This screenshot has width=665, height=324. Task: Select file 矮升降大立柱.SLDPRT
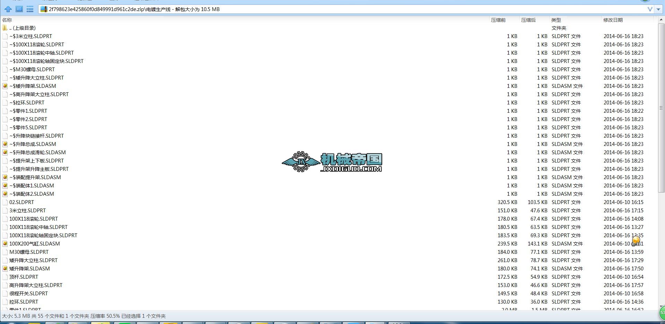tap(34, 260)
